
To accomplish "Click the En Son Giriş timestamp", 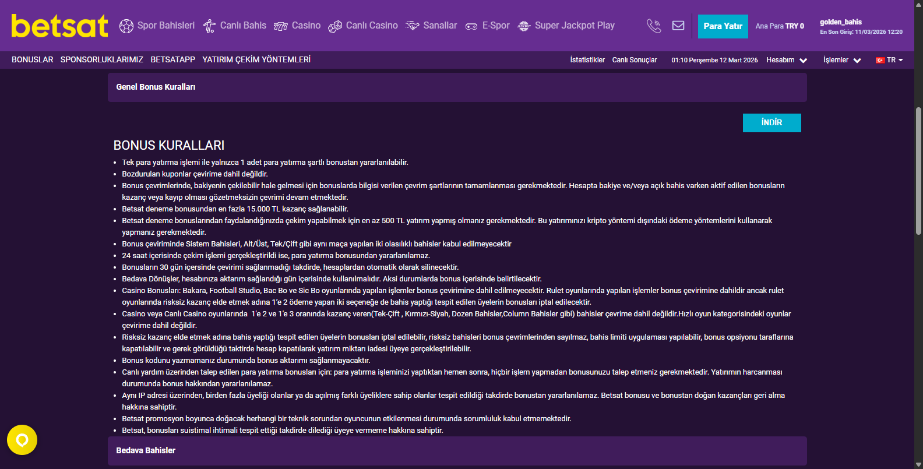I will pyautogui.click(x=861, y=32).
